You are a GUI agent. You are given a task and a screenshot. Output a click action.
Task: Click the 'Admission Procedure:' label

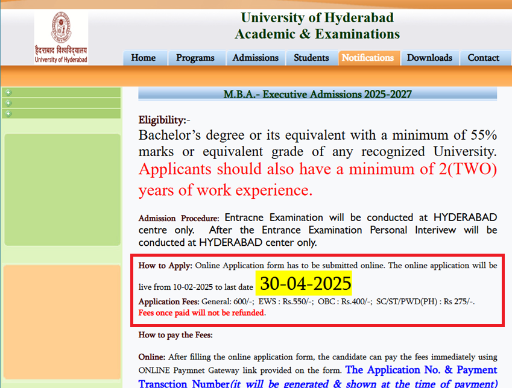pos(179,218)
